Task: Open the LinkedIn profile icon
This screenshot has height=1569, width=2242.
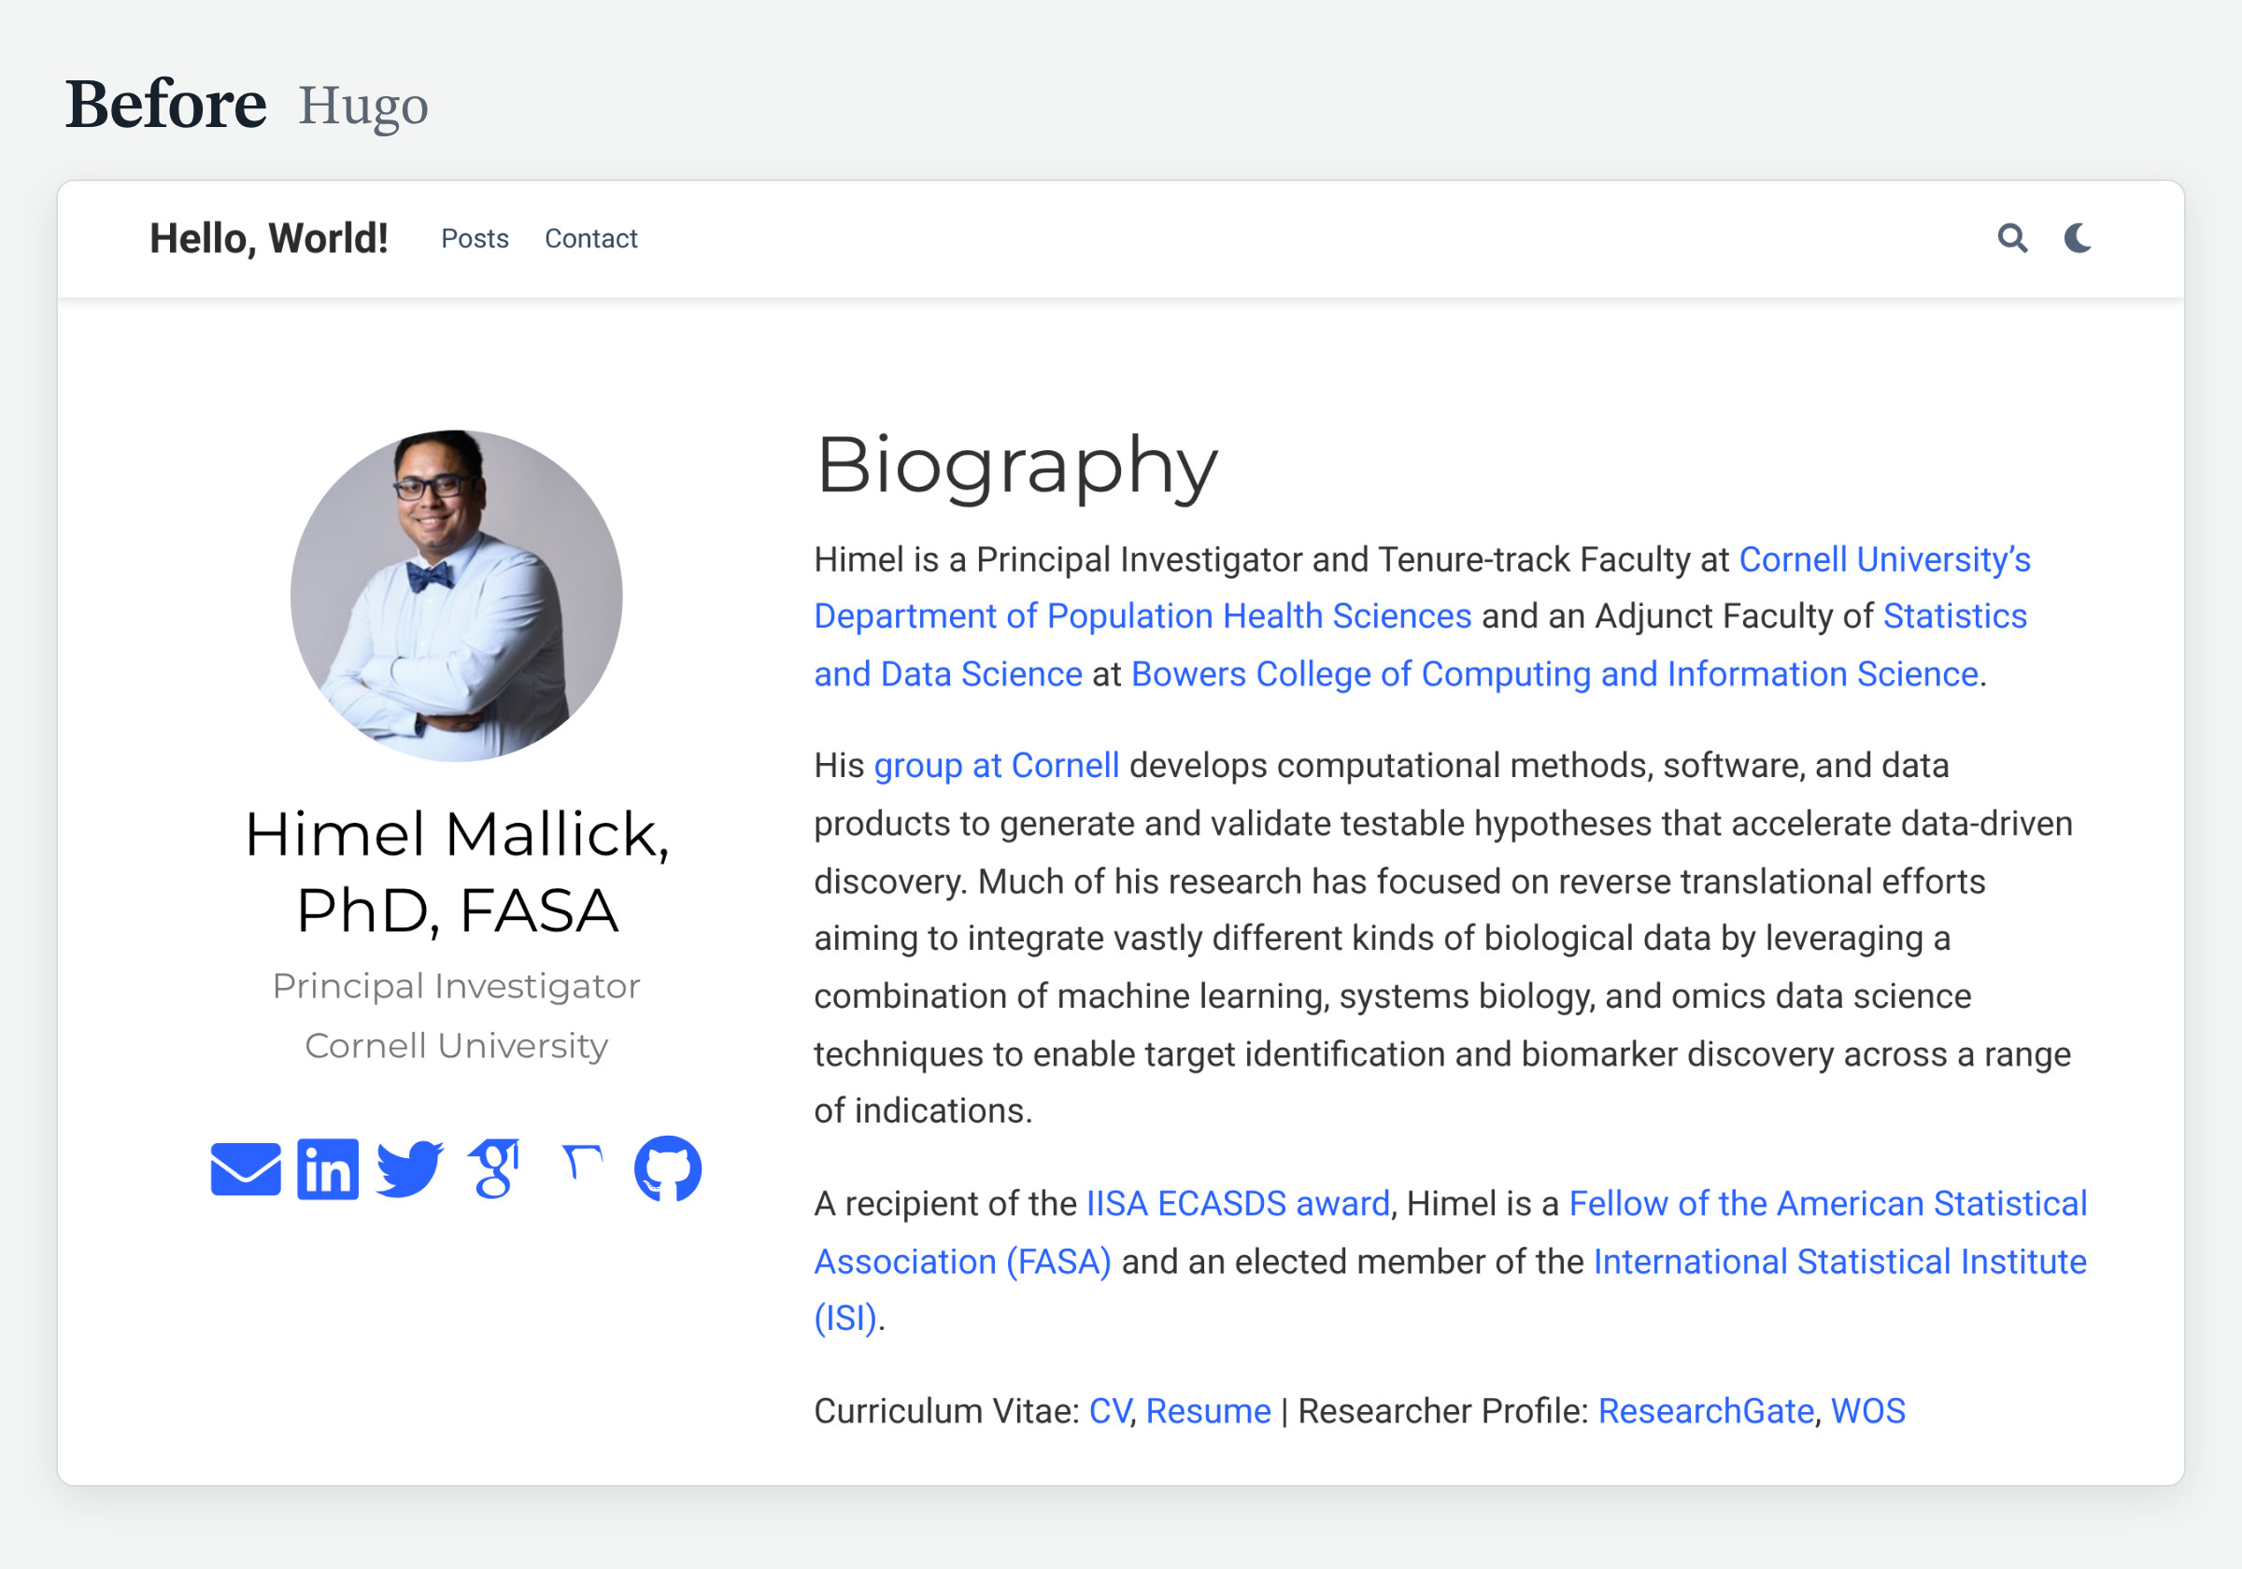Action: 328,1168
